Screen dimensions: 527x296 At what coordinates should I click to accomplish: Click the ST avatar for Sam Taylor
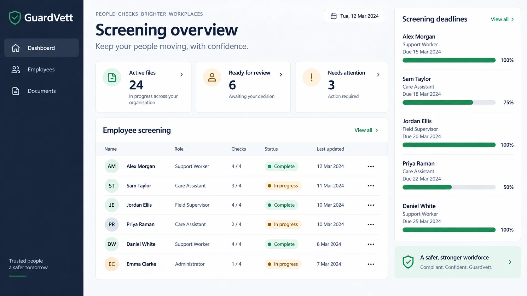112,186
